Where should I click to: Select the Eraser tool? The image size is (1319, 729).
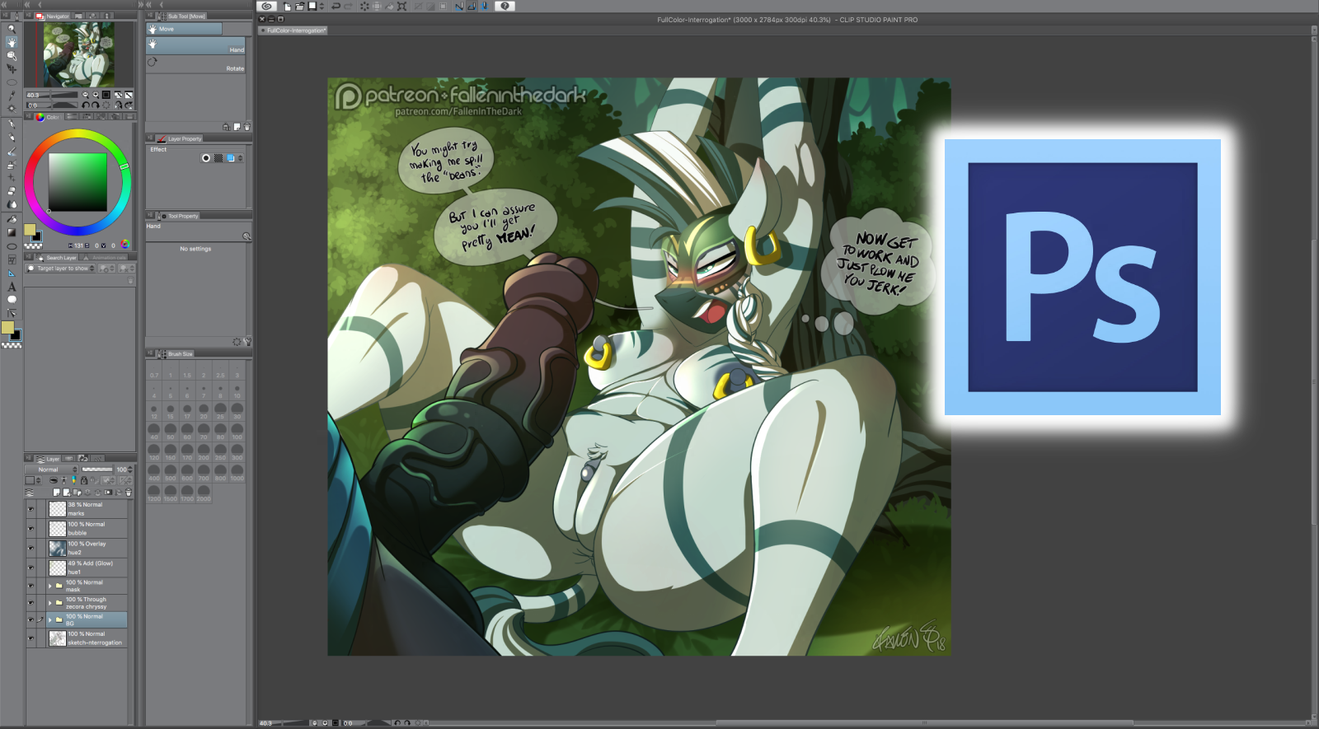12,191
